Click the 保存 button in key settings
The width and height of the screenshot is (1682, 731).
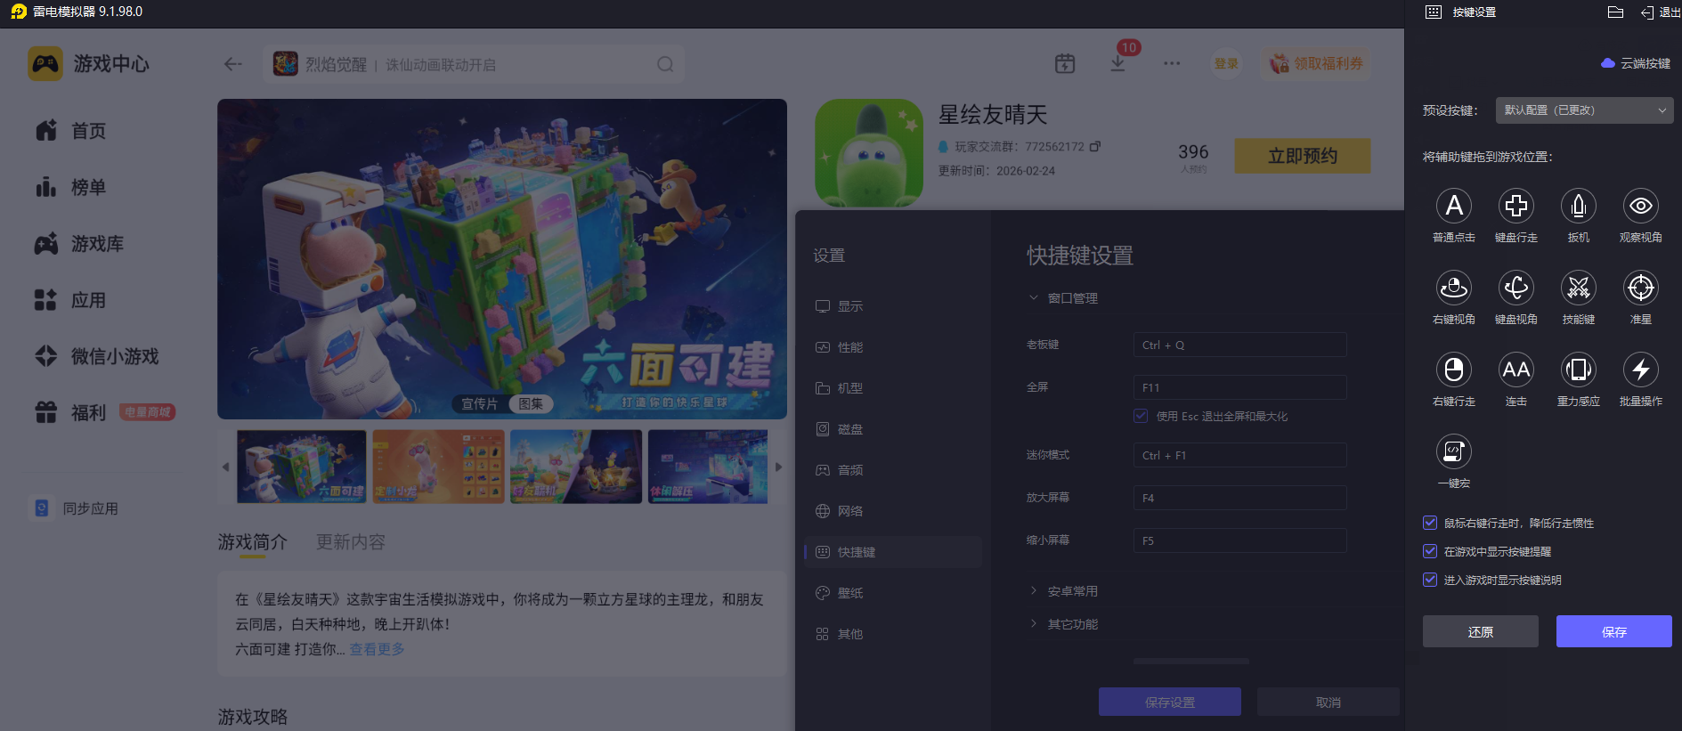[1614, 631]
